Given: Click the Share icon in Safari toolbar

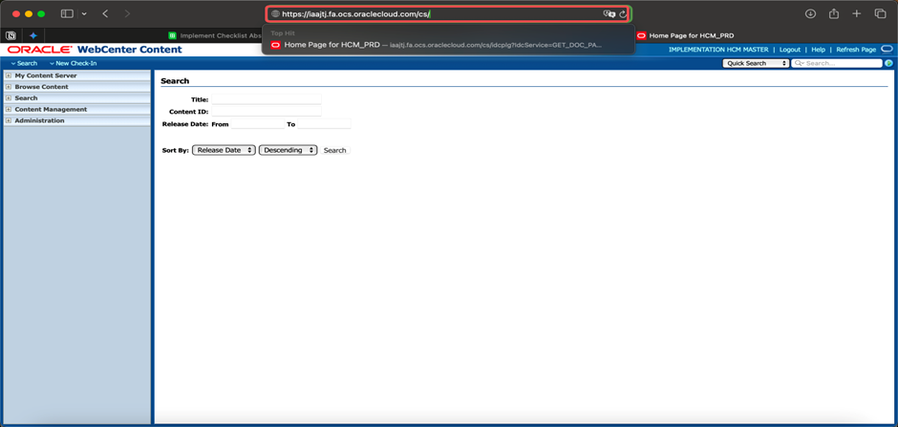Looking at the screenshot, I should pyautogui.click(x=834, y=14).
